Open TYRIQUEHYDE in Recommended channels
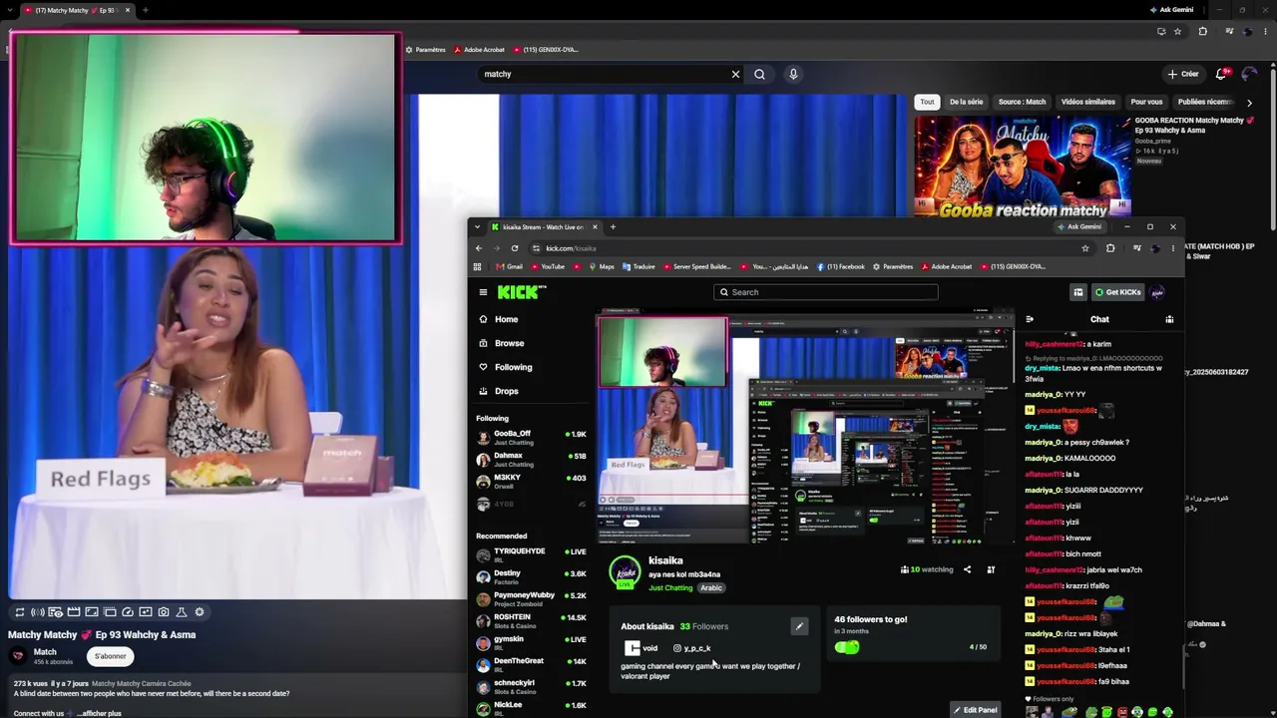 (x=531, y=553)
